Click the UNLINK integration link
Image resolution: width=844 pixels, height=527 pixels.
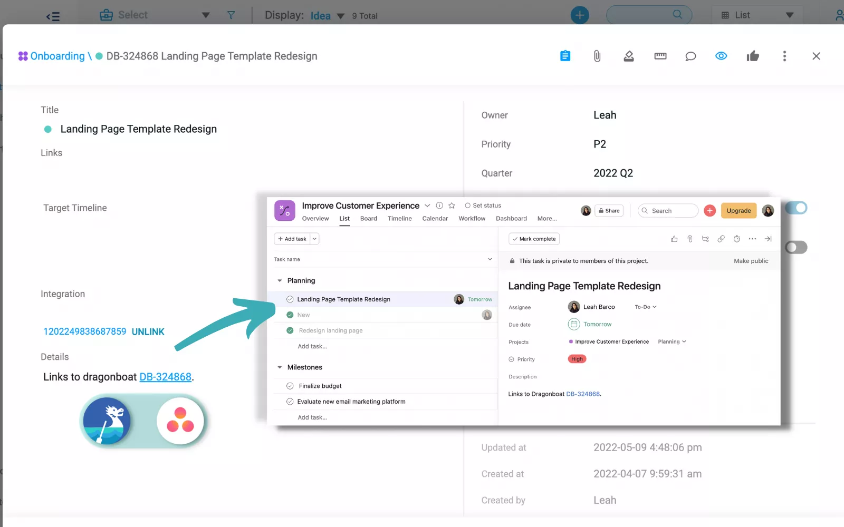click(148, 331)
